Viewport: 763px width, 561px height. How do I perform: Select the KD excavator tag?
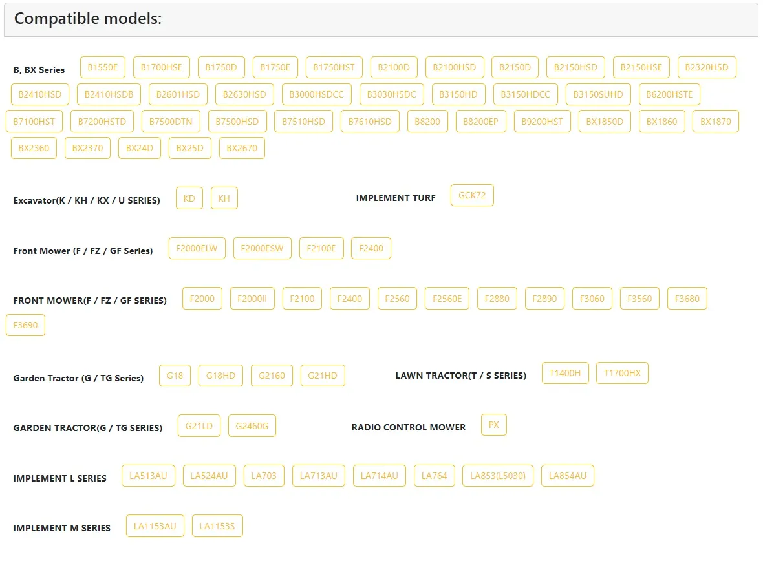(189, 198)
